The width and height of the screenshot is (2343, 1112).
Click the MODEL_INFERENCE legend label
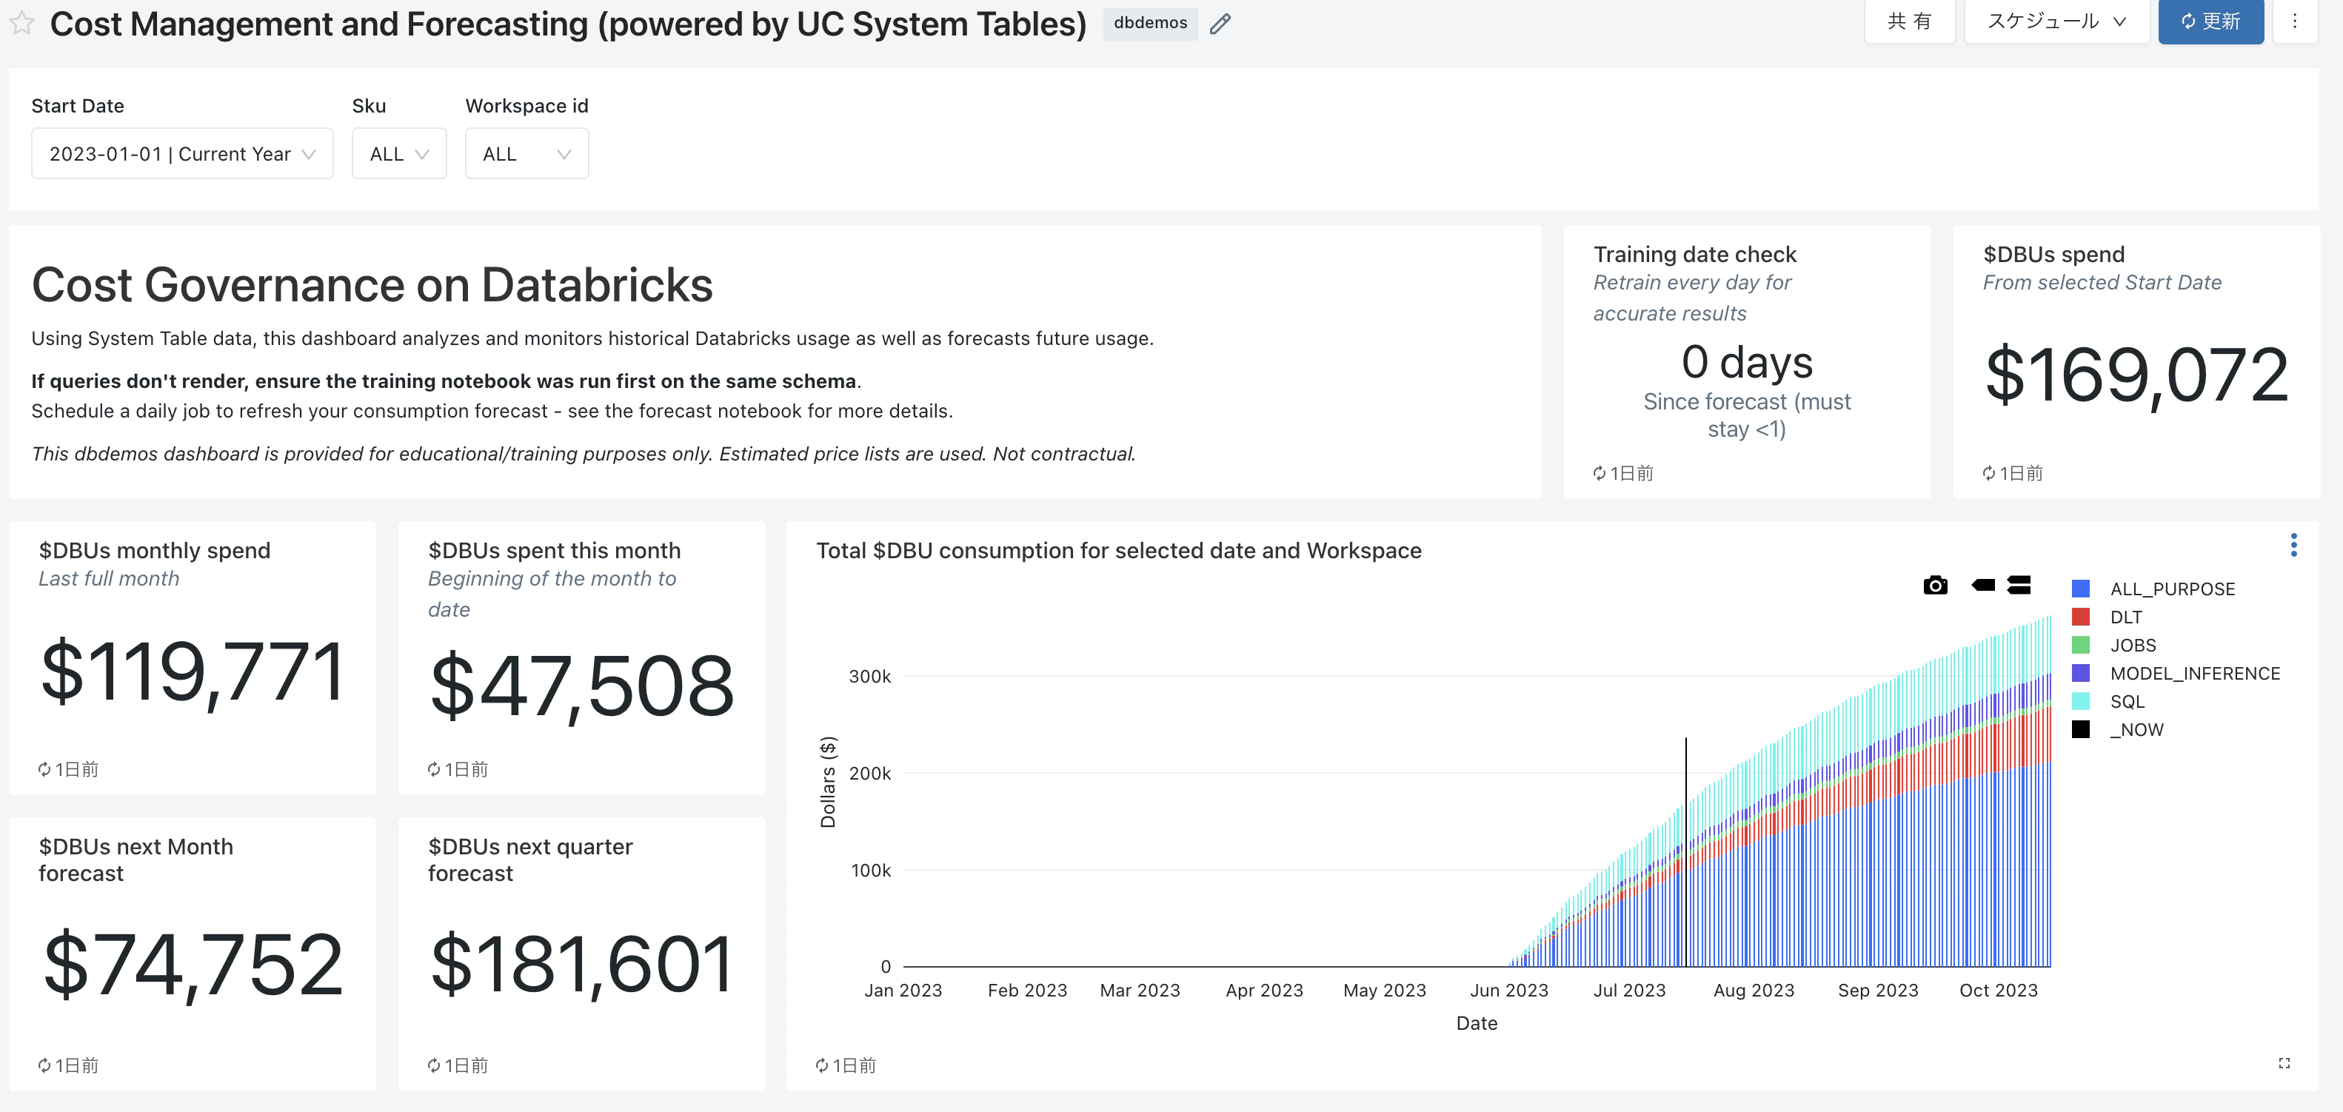[2195, 673]
